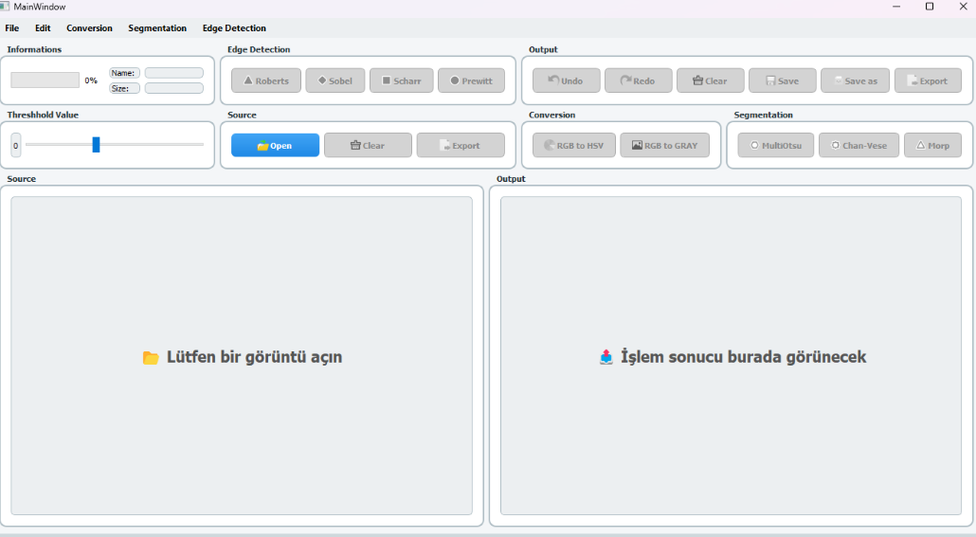Click the Clear button in Output panel
The width and height of the screenshot is (976, 537).
(710, 81)
